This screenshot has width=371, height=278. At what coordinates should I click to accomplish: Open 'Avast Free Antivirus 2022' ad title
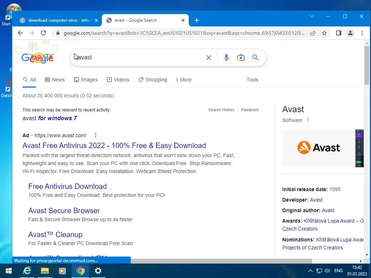114,146
